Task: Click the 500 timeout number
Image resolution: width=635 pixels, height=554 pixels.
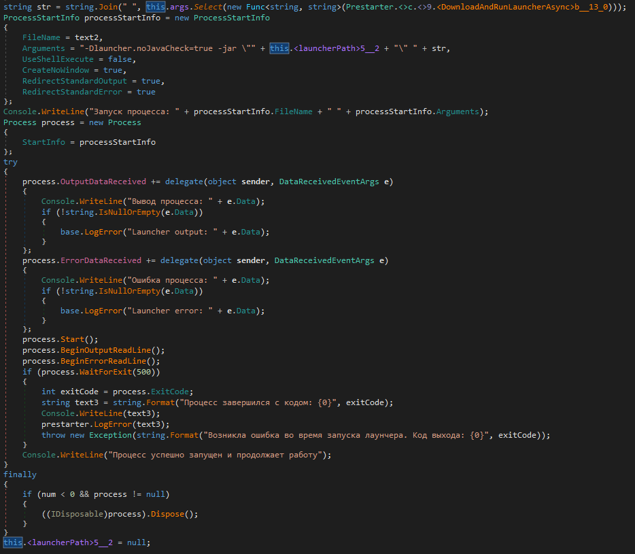Action: tap(143, 373)
